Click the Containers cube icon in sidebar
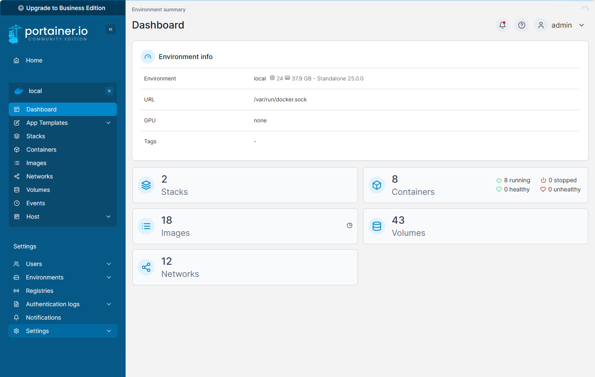 [17, 150]
